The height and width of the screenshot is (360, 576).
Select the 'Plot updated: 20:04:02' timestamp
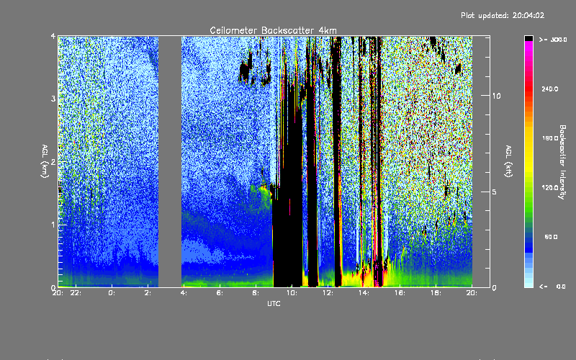pyautogui.click(x=503, y=15)
